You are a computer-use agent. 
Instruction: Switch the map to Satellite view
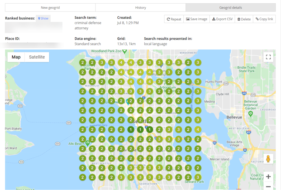(x=37, y=57)
